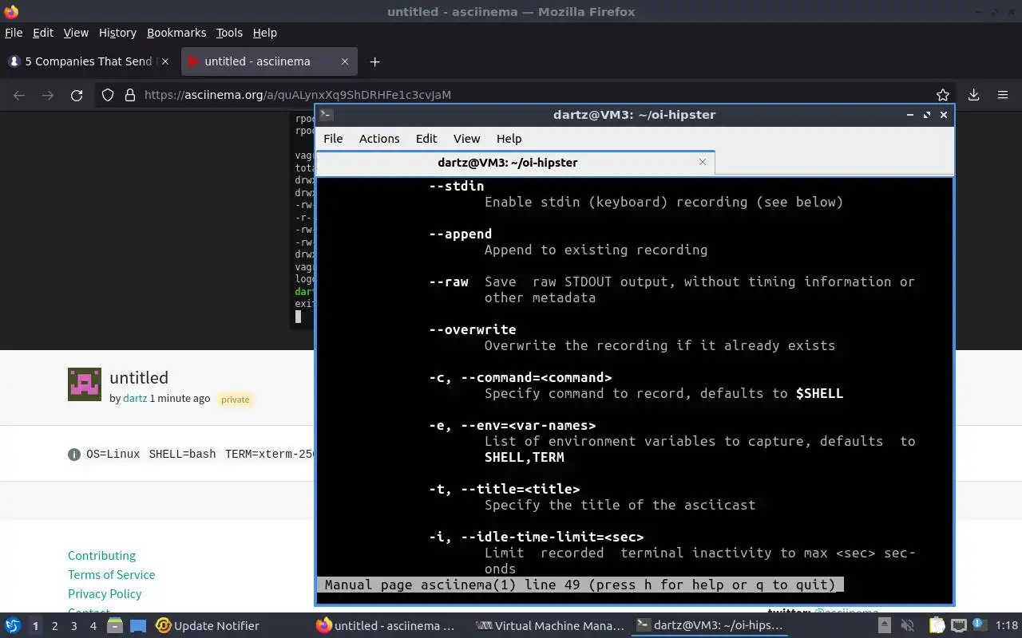Open Update Notifier taskbar entry
1022x638 pixels.
pyautogui.click(x=208, y=626)
